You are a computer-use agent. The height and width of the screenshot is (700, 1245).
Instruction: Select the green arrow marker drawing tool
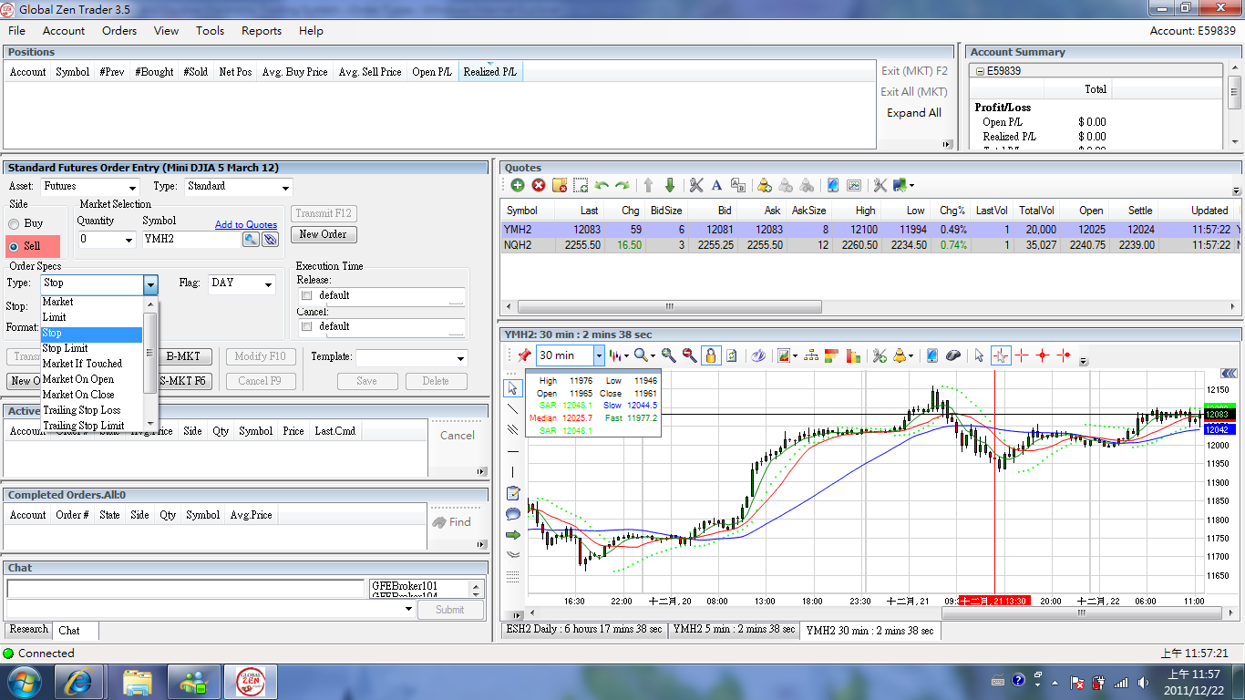(513, 535)
